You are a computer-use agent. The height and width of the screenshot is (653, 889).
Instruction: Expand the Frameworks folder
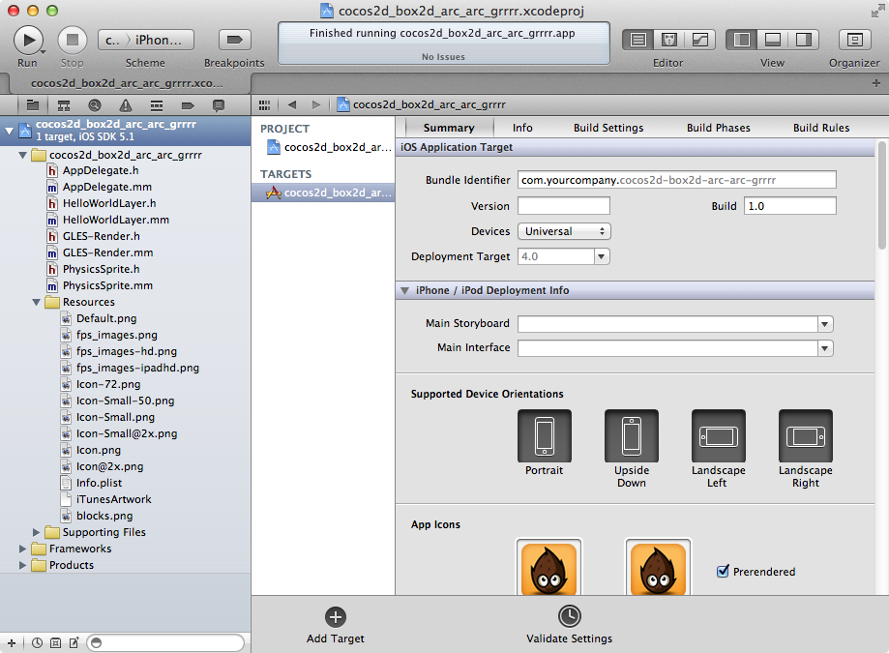point(22,549)
